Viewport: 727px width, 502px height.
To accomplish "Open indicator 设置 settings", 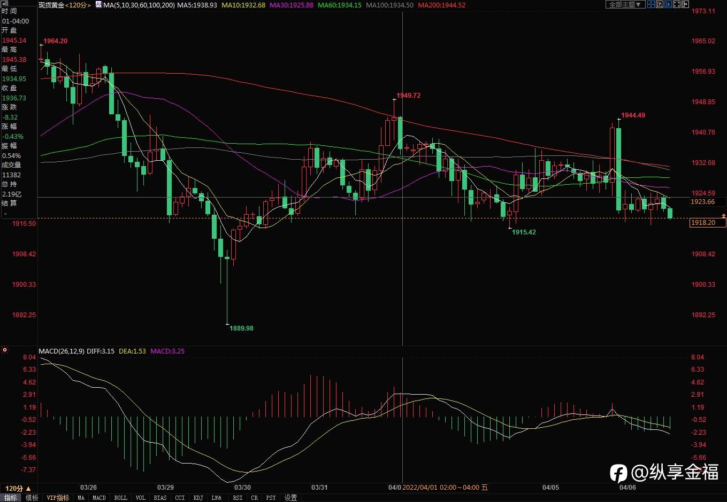I will [290, 498].
